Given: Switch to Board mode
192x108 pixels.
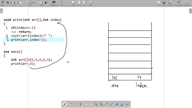Looking at the screenshot, I should (159, 3).
